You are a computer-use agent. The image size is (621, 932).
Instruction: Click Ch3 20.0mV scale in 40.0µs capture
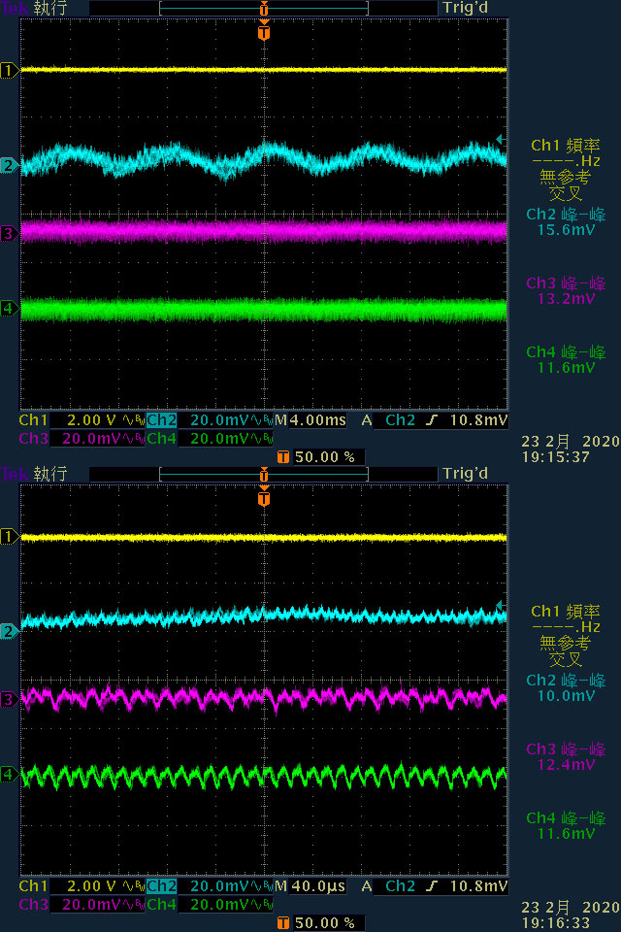82,905
